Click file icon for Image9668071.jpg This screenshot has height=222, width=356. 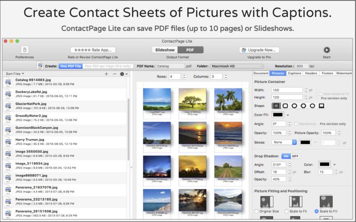click(x=8, y=178)
